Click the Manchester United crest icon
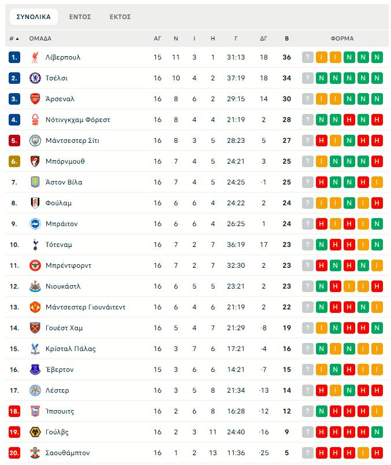This screenshot has height=465, width=391. (x=35, y=307)
